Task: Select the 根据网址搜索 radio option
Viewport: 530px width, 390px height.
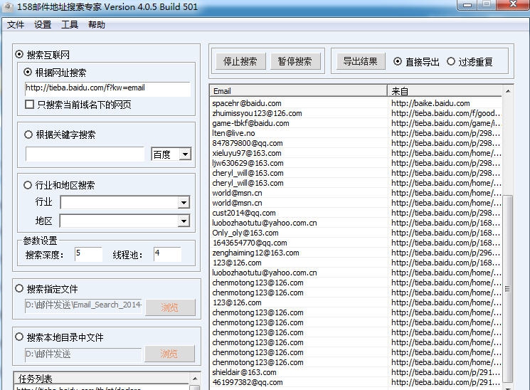Action: 28,72
